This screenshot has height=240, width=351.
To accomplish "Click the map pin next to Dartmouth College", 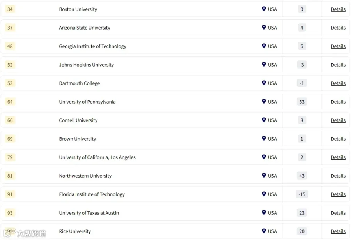I will tap(264, 83).
